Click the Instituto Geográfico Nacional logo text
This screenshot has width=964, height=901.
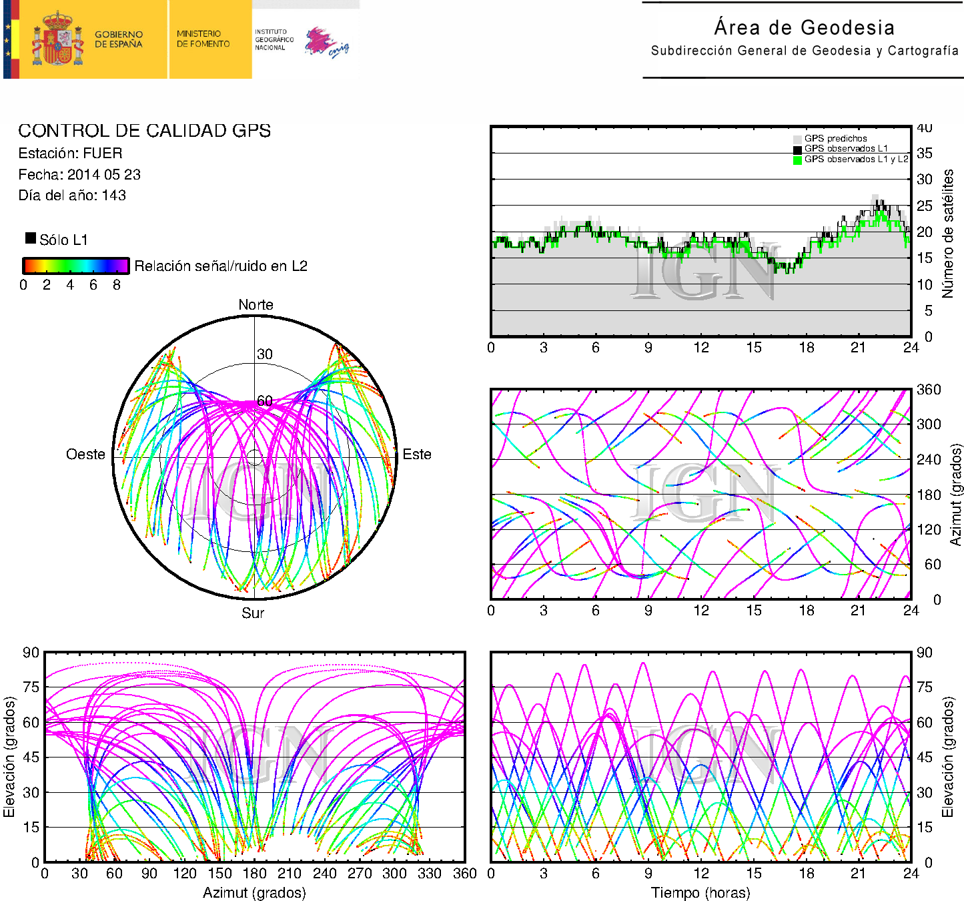tap(274, 39)
